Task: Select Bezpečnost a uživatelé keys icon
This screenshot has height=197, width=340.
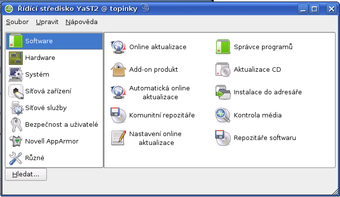Action: 16,124
